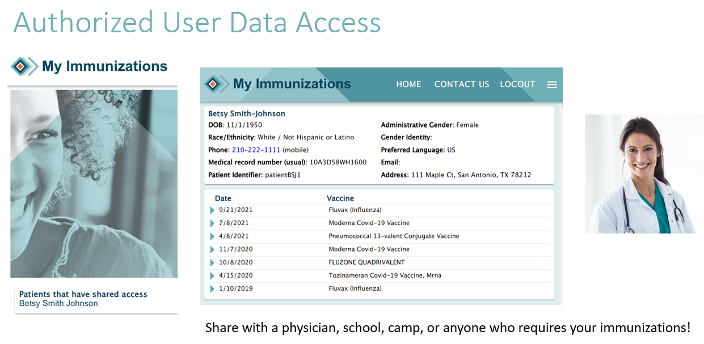
Task: Click the 'Authorized User Data Access' slide title
Action: 197,23
